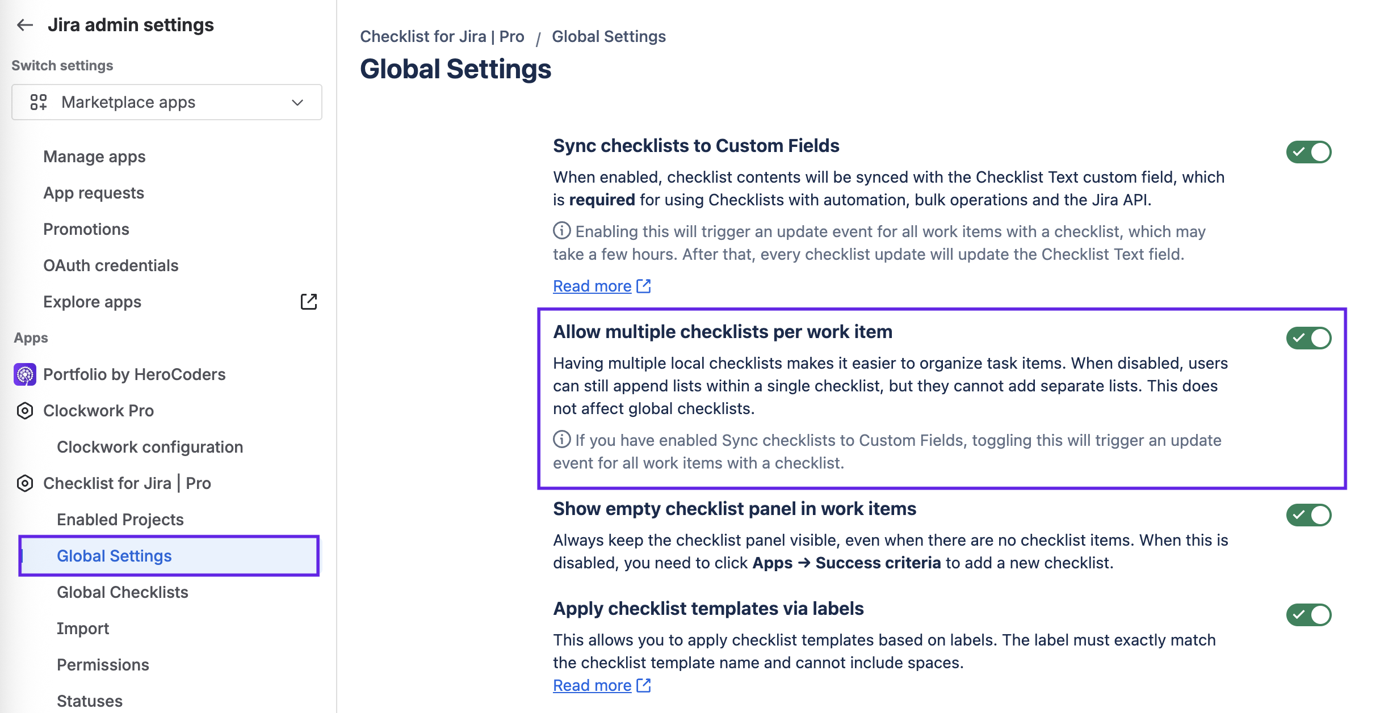The width and height of the screenshot is (1384, 713).
Task: Go to Manage apps page
Action: [94, 157]
